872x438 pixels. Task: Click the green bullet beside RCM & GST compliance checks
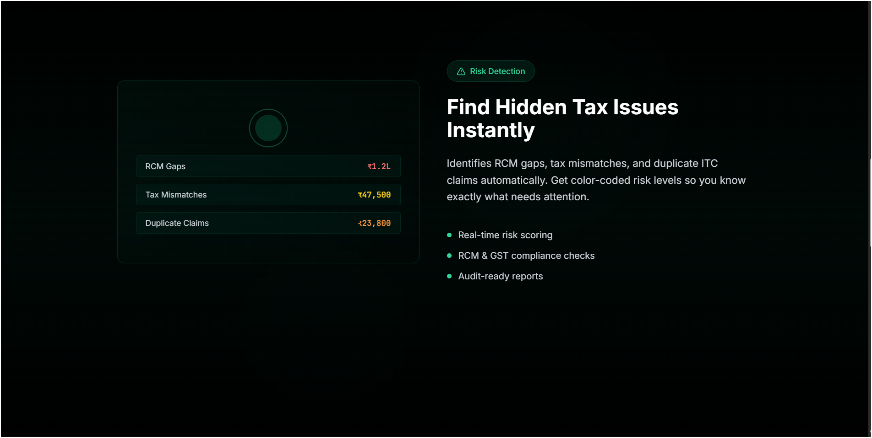448,256
